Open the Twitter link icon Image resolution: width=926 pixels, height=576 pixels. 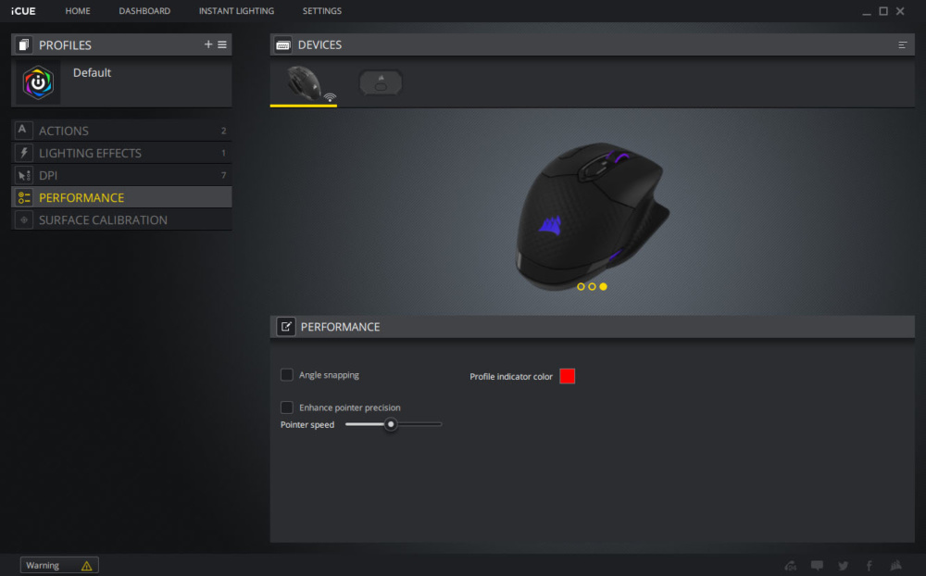[843, 566]
